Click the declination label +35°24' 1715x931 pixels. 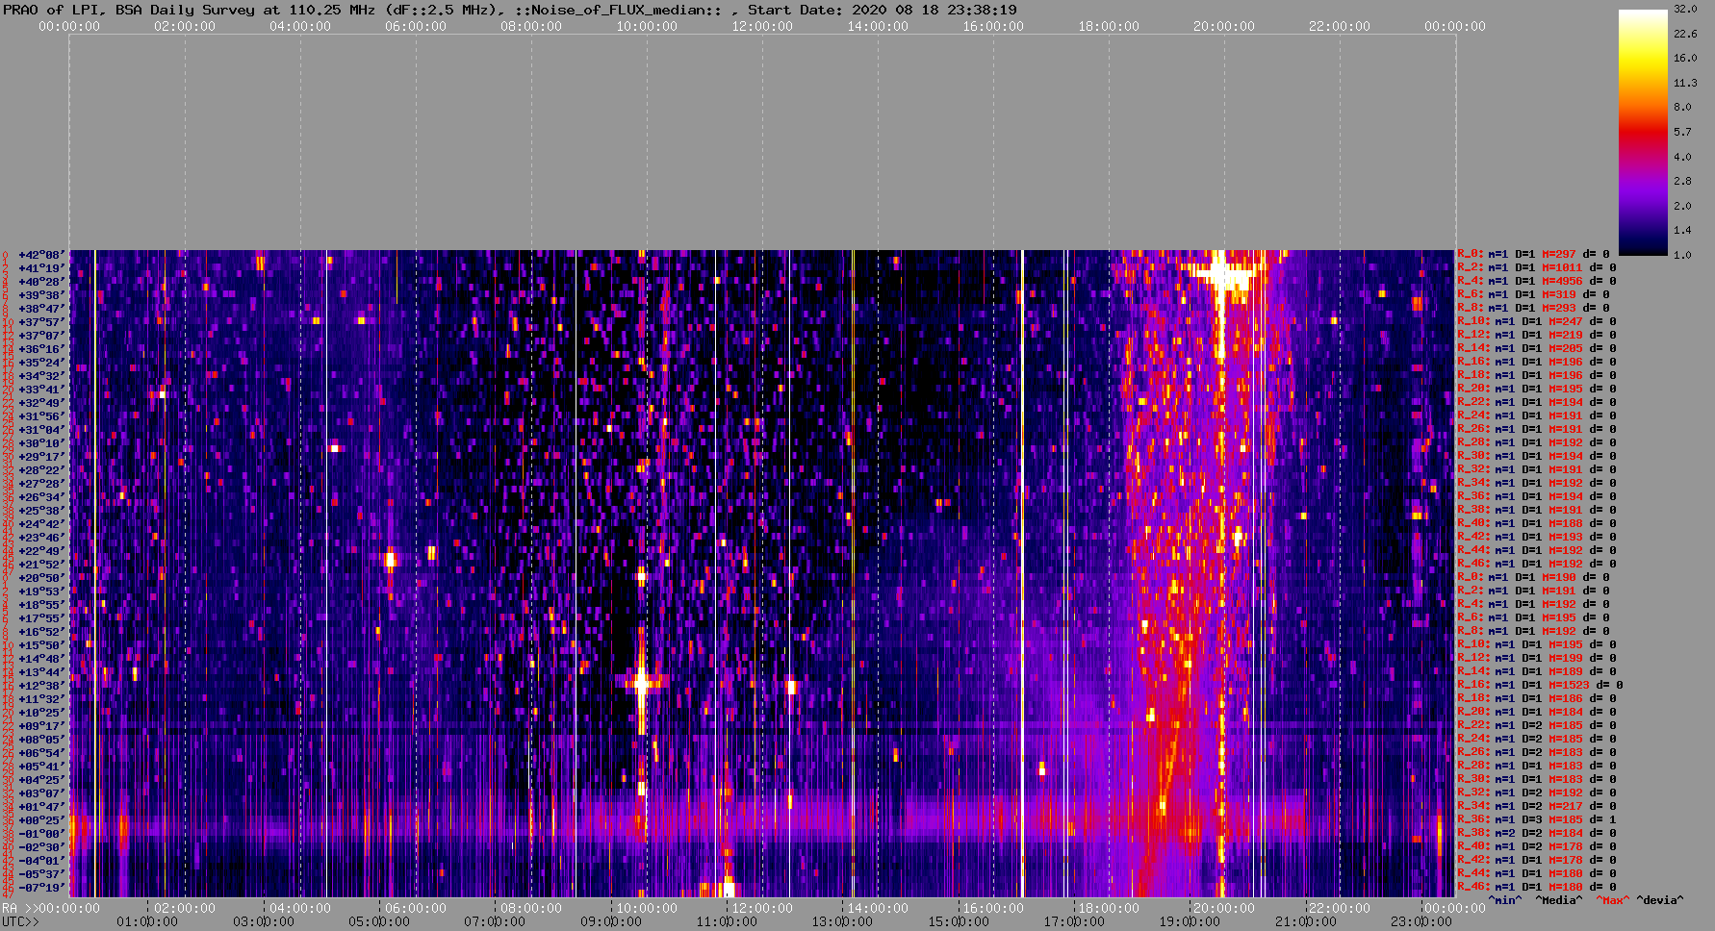[x=41, y=363]
